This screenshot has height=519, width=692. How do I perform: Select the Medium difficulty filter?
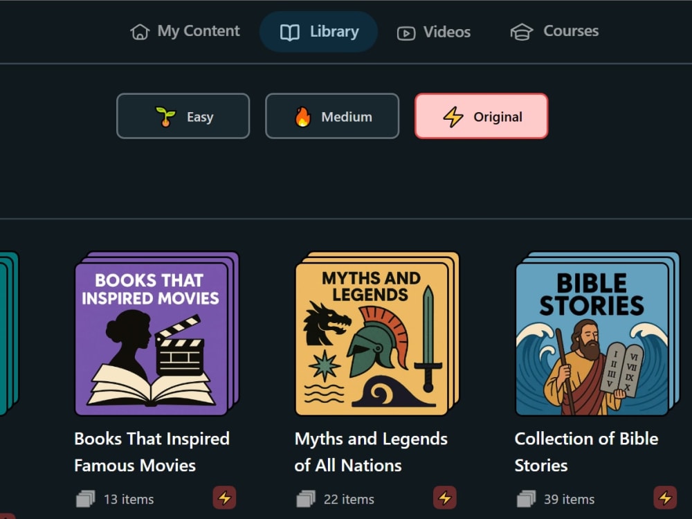332,116
